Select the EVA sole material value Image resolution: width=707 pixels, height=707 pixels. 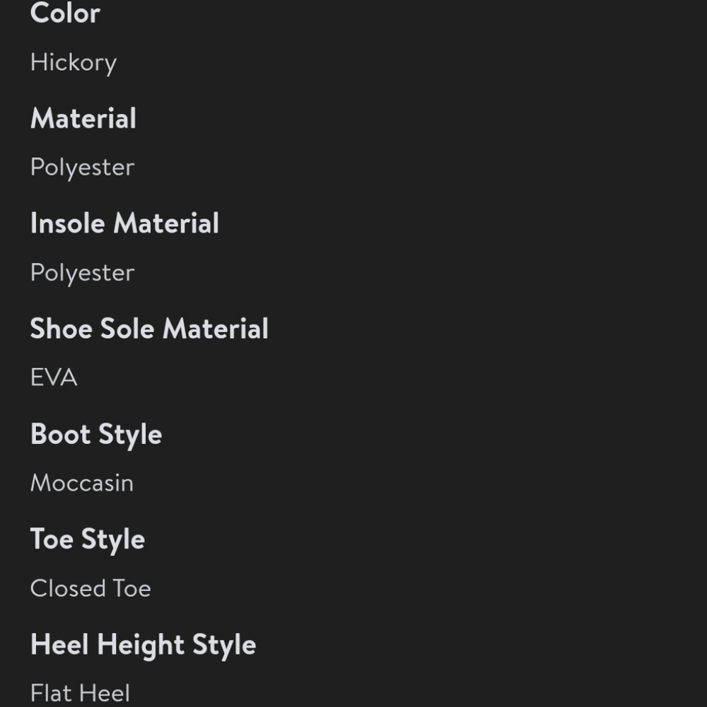point(54,378)
